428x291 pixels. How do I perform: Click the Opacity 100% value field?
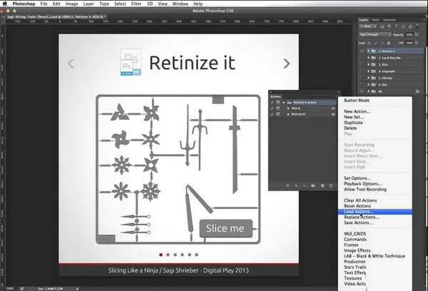tap(409, 35)
